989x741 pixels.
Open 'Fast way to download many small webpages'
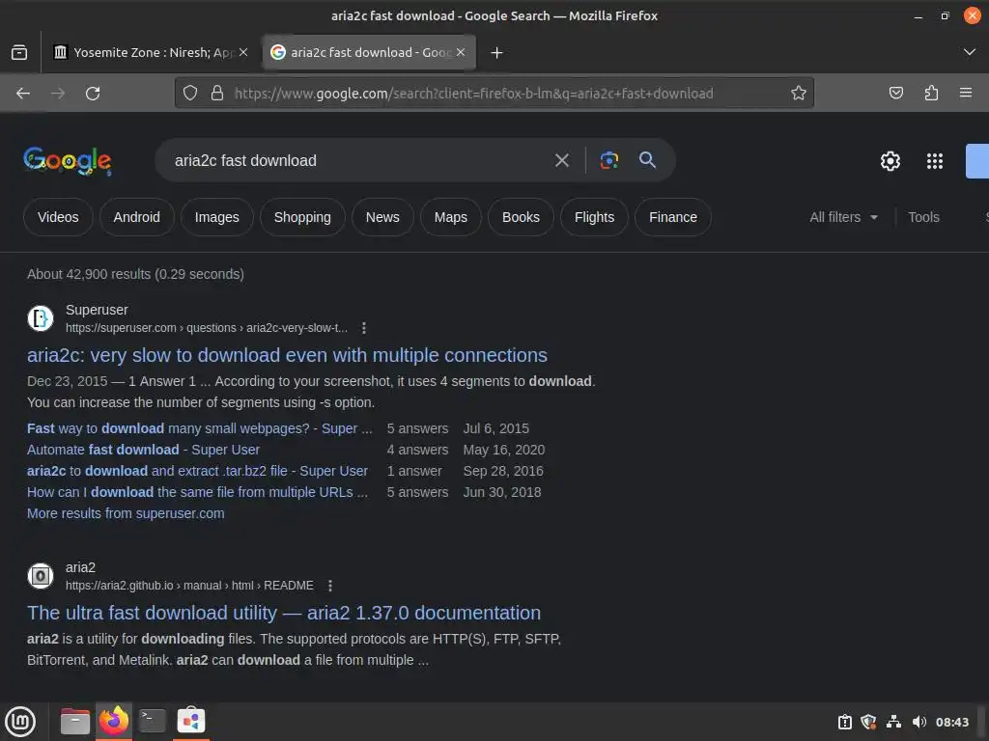click(x=200, y=428)
